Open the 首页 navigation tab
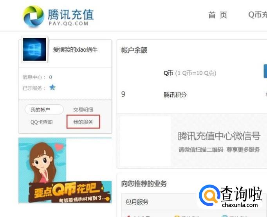This screenshot has height=217, width=267. [x=218, y=15]
